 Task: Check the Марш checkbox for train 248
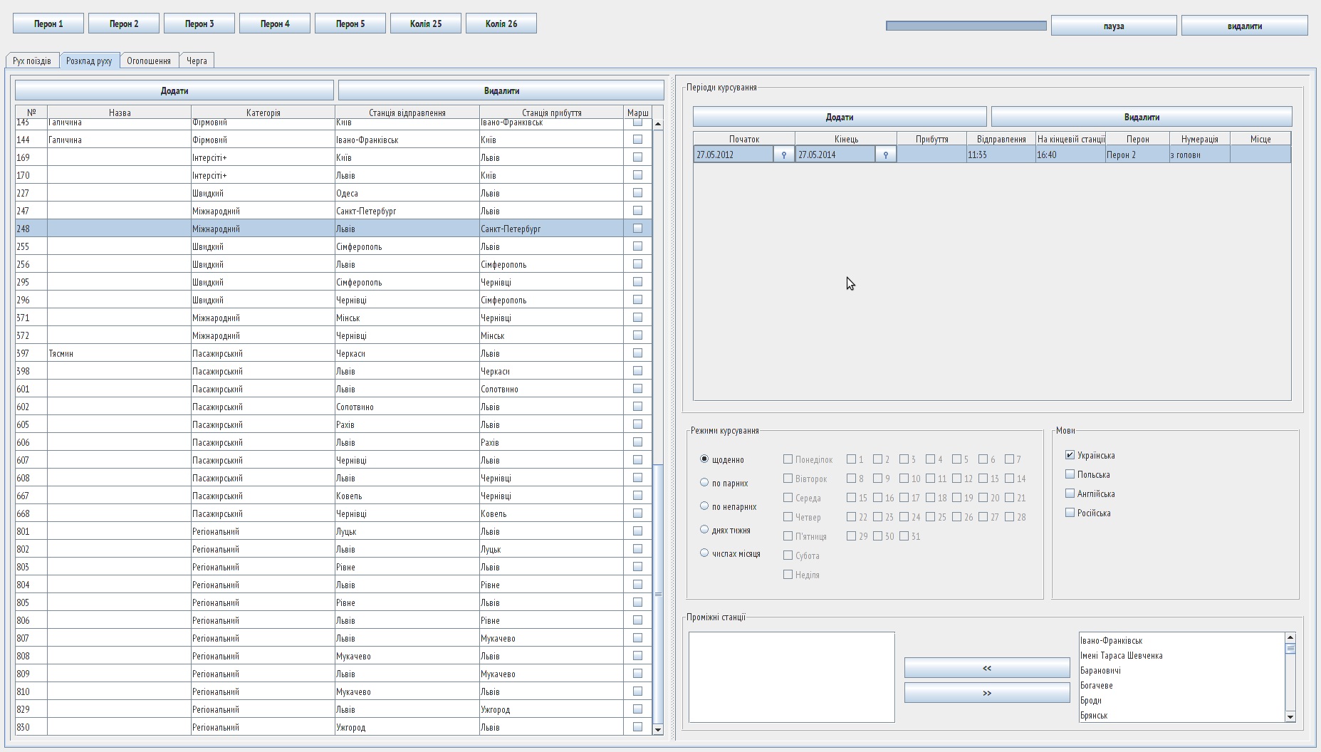[637, 228]
